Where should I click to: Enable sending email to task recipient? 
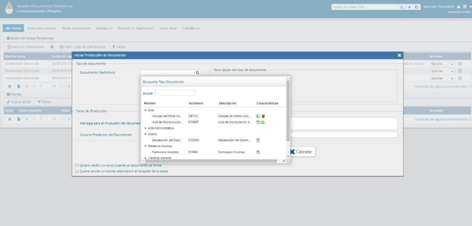[77, 171]
